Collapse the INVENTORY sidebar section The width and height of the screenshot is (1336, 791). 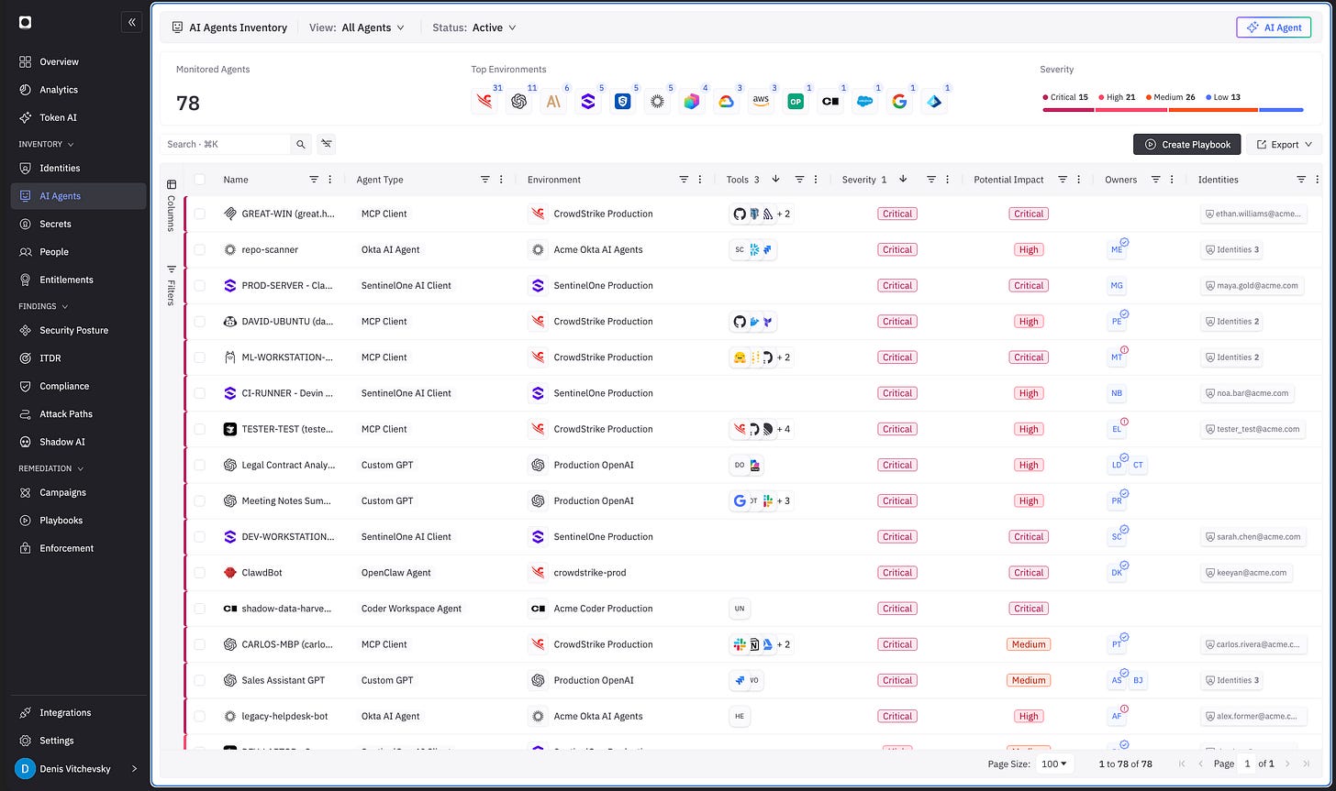[46, 144]
